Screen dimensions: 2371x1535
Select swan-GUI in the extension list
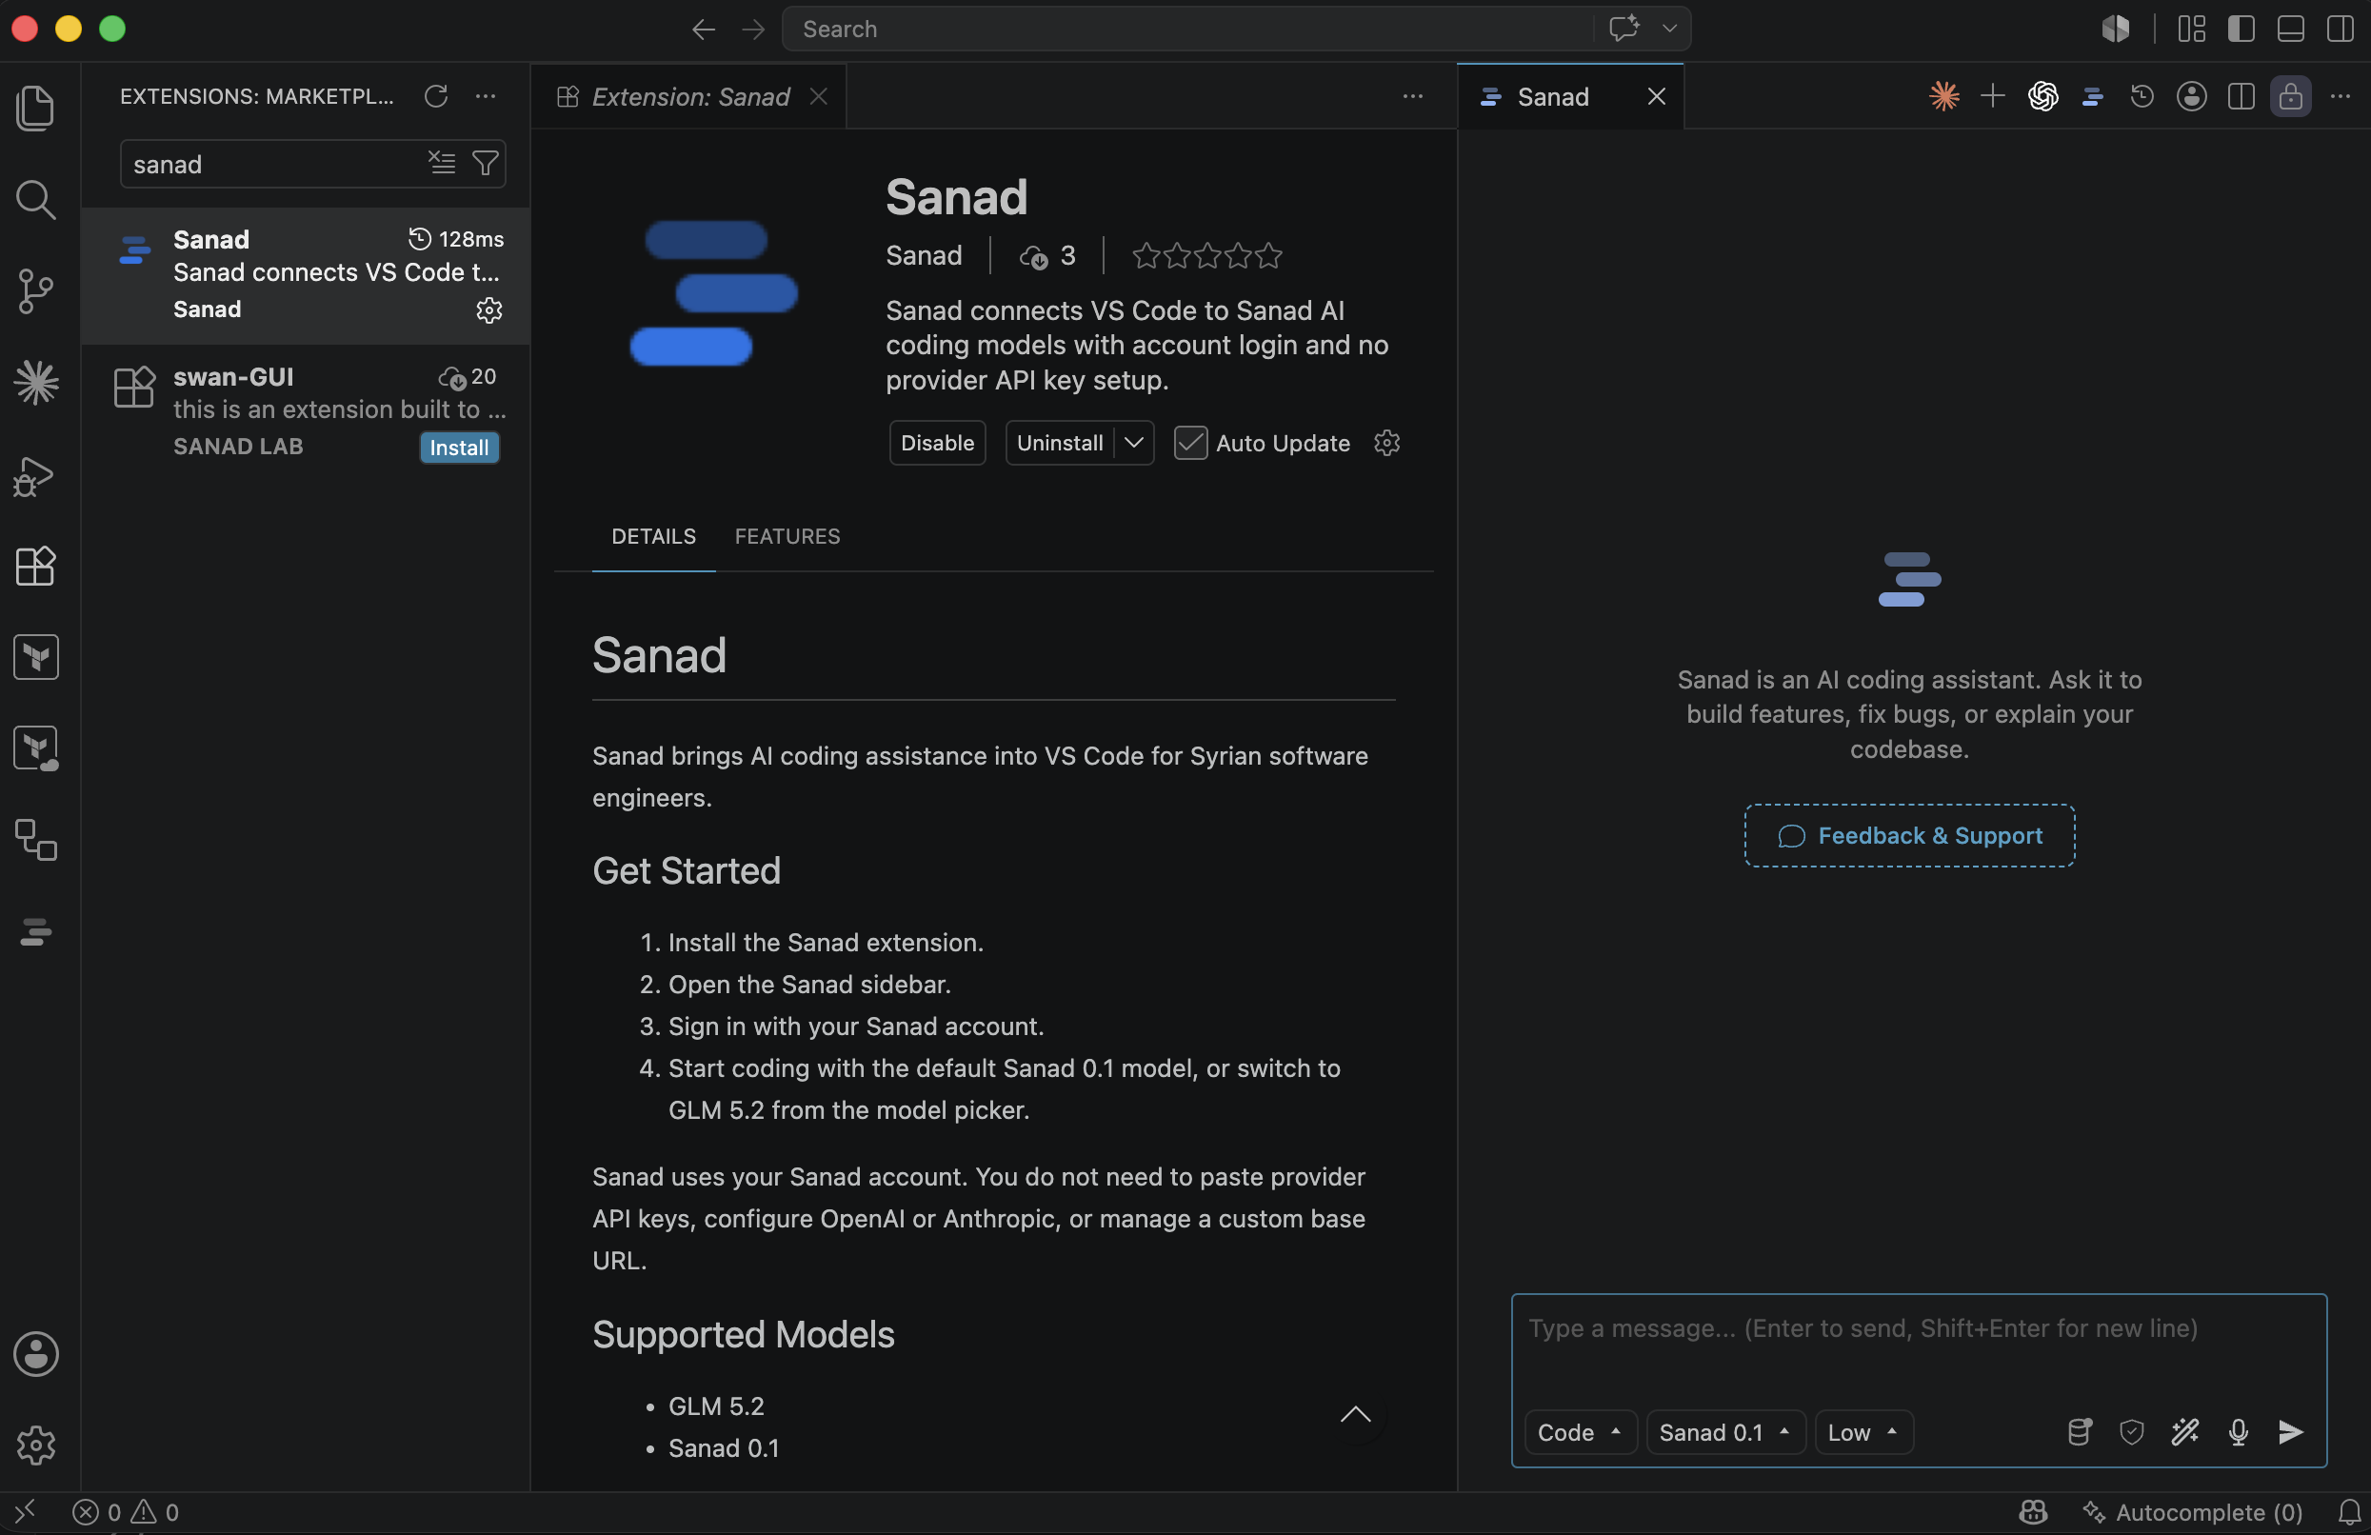pyautogui.click(x=305, y=411)
